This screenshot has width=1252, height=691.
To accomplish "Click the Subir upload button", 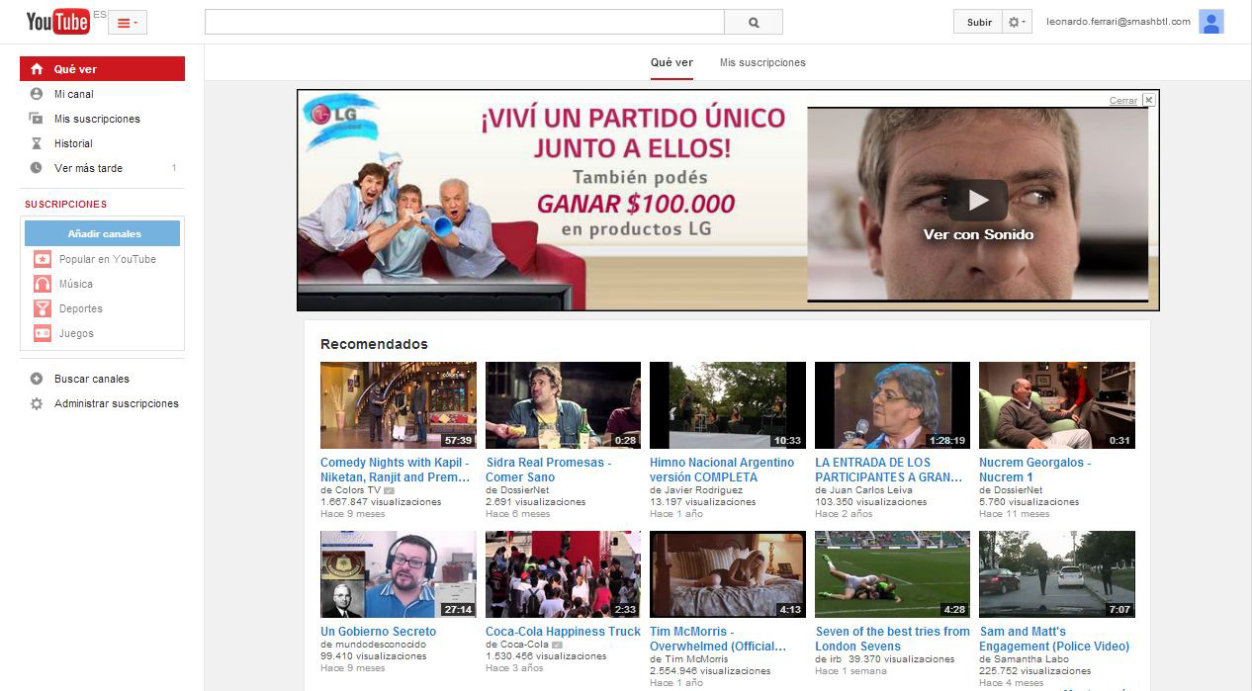I will 979,22.
